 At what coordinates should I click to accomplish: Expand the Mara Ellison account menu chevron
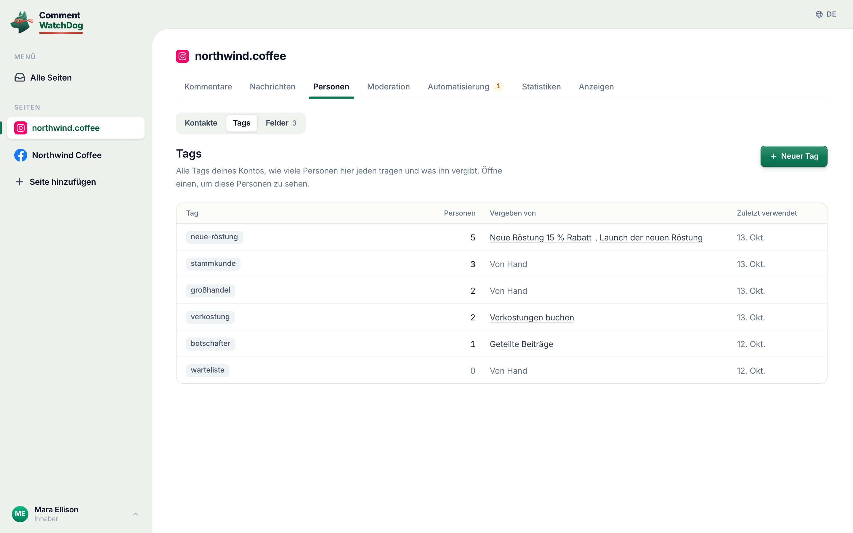pyautogui.click(x=136, y=514)
